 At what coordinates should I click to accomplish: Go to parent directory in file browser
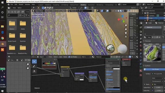pos(15,12)
